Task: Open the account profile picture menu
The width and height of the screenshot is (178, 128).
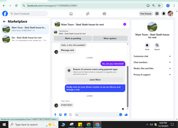Action: pyautogui.click(x=170, y=14)
